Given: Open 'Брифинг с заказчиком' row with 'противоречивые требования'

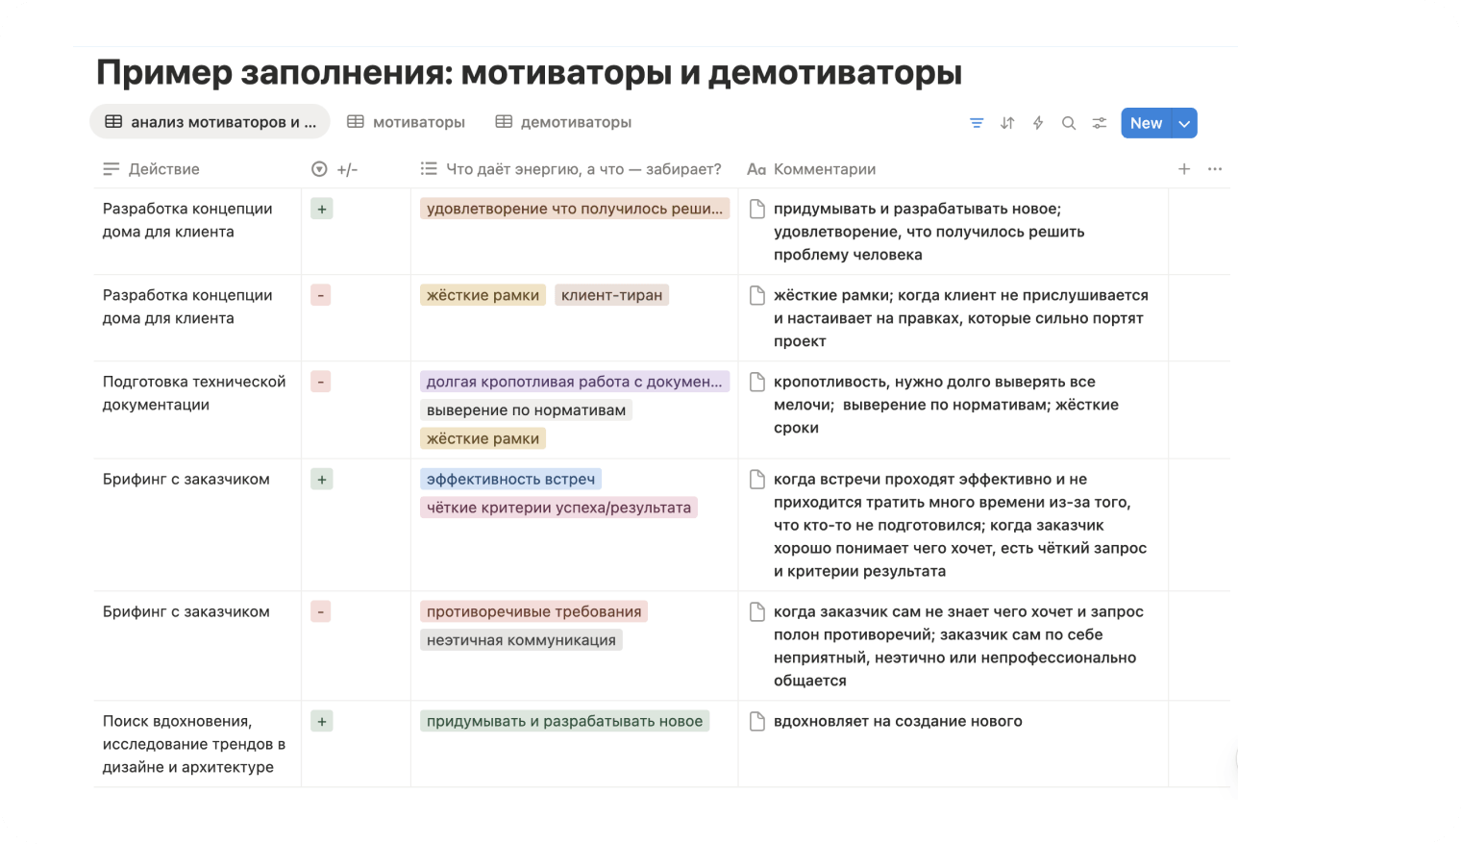Looking at the screenshot, I should point(186,611).
